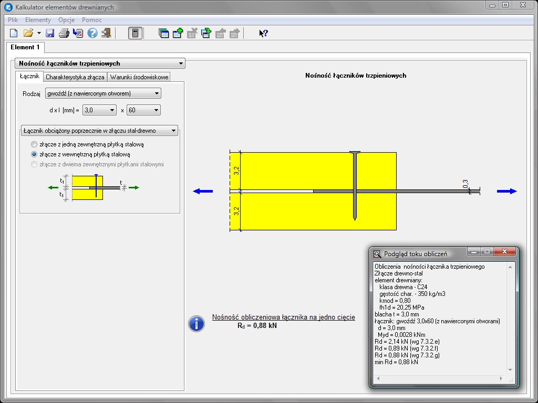Click the calculator icon in toolbar
Image resolution: width=538 pixels, height=403 pixels.
[x=135, y=33]
